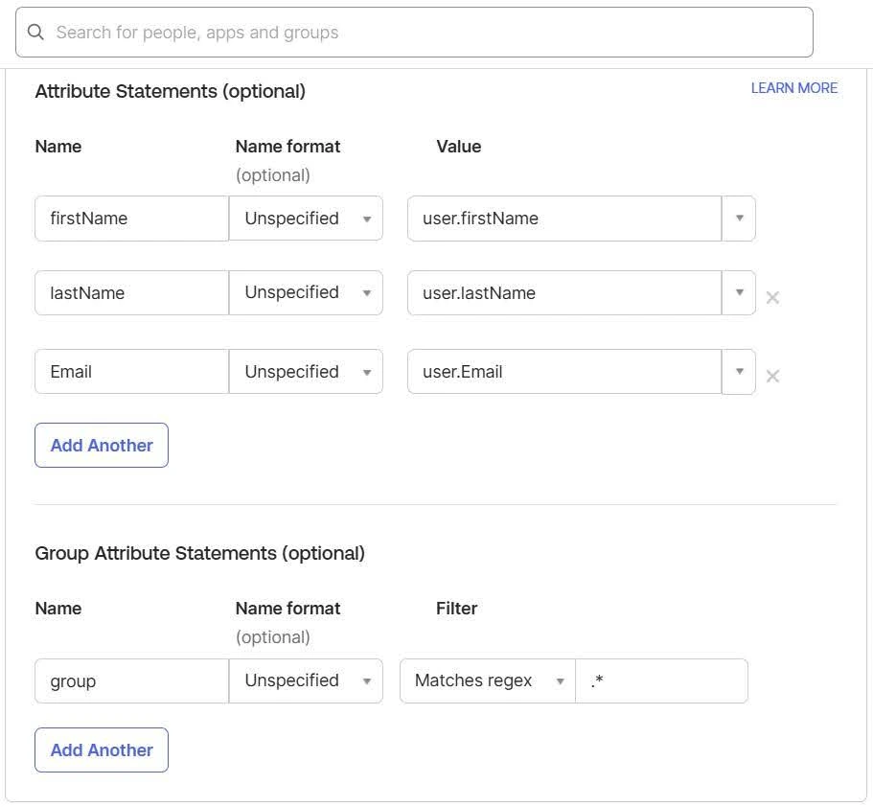The width and height of the screenshot is (873, 807).
Task: Select the Group Attribute Statements (optional) heading
Action: pyautogui.click(x=200, y=554)
